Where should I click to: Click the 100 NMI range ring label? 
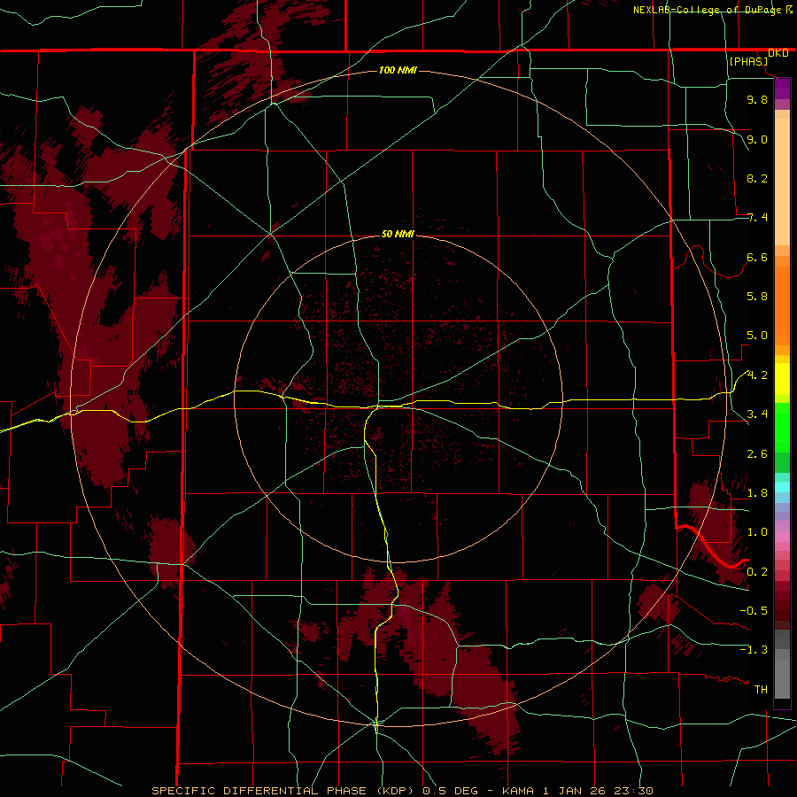(x=398, y=70)
